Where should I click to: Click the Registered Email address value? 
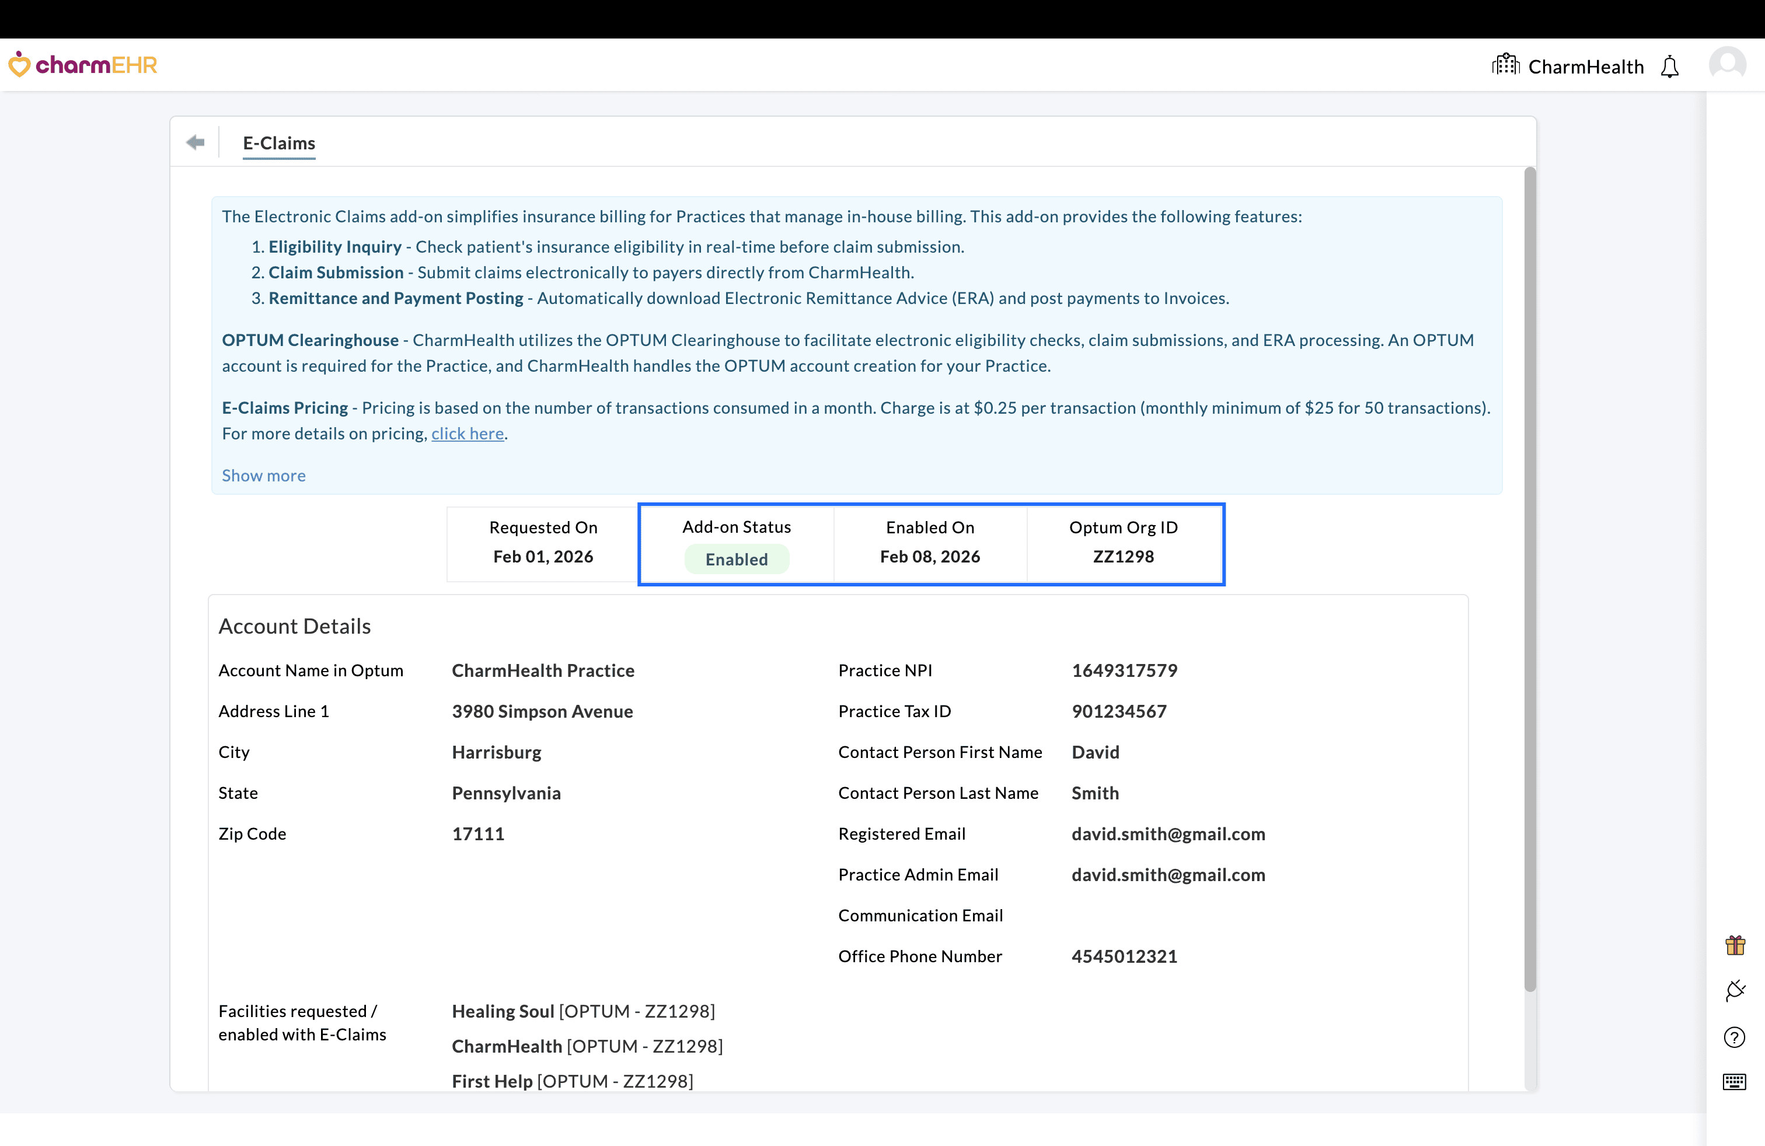click(x=1168, y=834)
